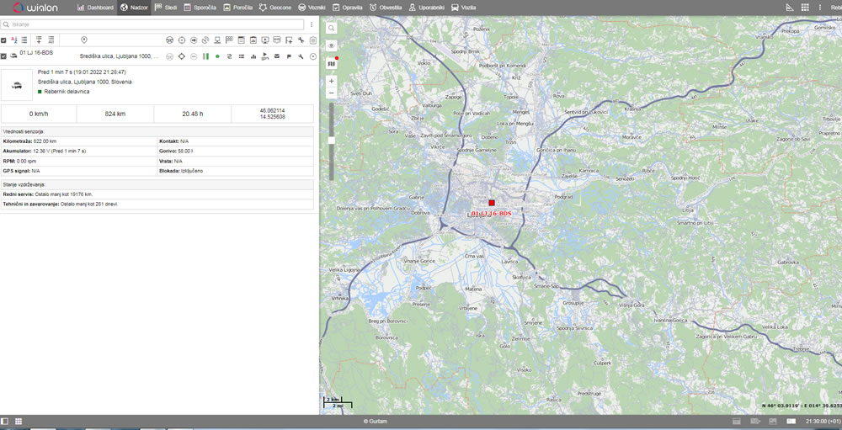Switch to the Poročila tab
Image resolution: width=842 pixels, height=430 pixels.
pos(238,8)
